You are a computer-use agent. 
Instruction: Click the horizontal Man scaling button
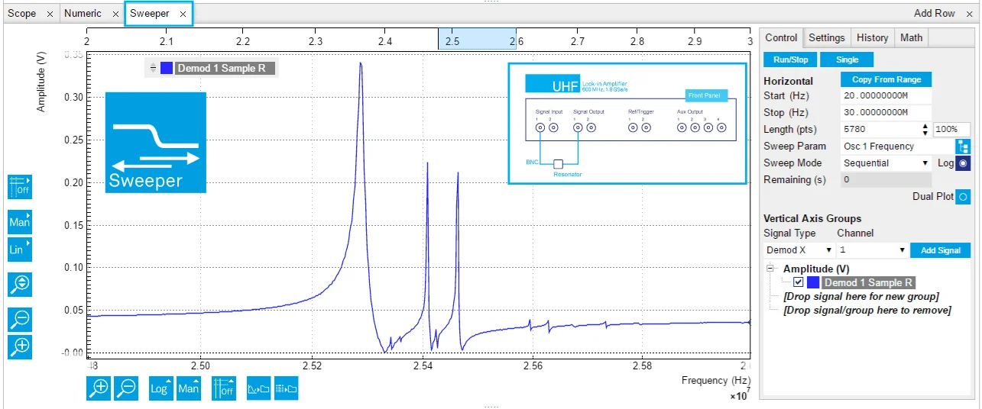point(188,388)
